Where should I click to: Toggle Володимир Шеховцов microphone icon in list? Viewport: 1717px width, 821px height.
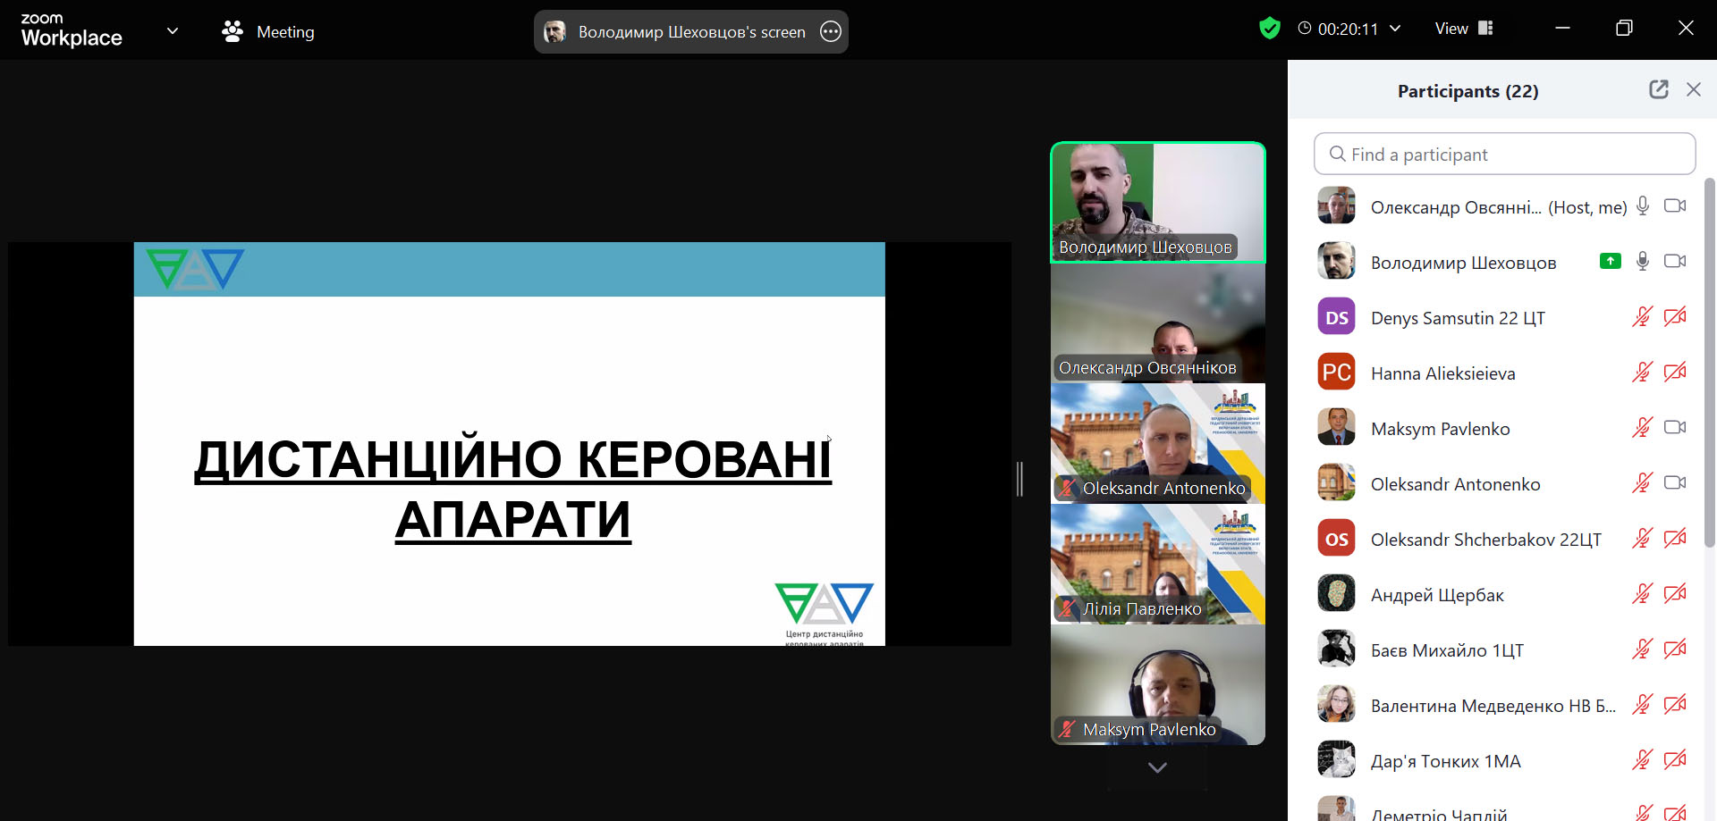tap(1643, 261)
